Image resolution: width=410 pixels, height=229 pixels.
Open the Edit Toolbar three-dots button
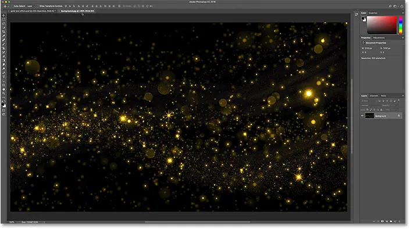3,97
